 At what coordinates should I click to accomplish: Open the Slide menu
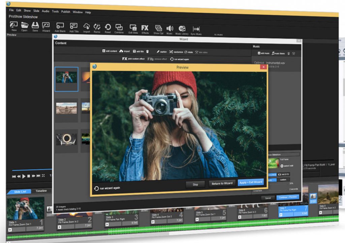tap(36, 10)
